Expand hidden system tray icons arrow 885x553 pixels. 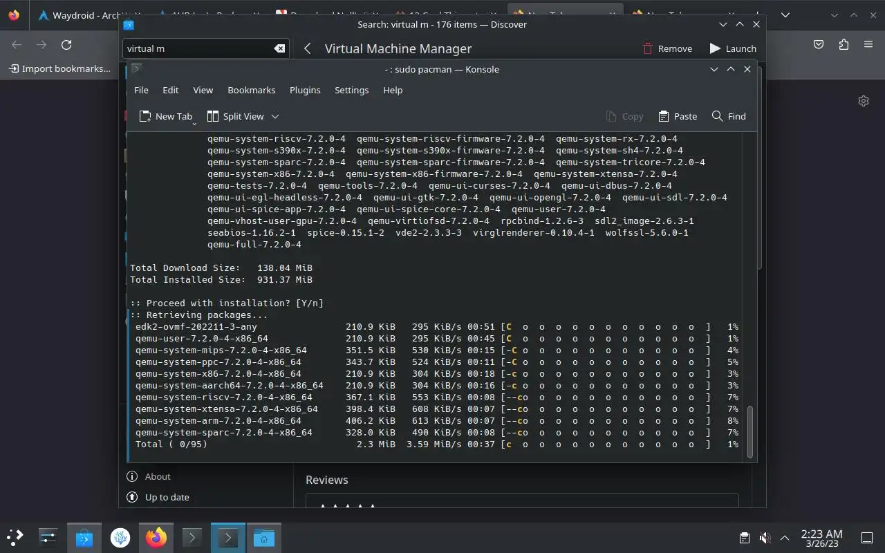tap(785, 538)
